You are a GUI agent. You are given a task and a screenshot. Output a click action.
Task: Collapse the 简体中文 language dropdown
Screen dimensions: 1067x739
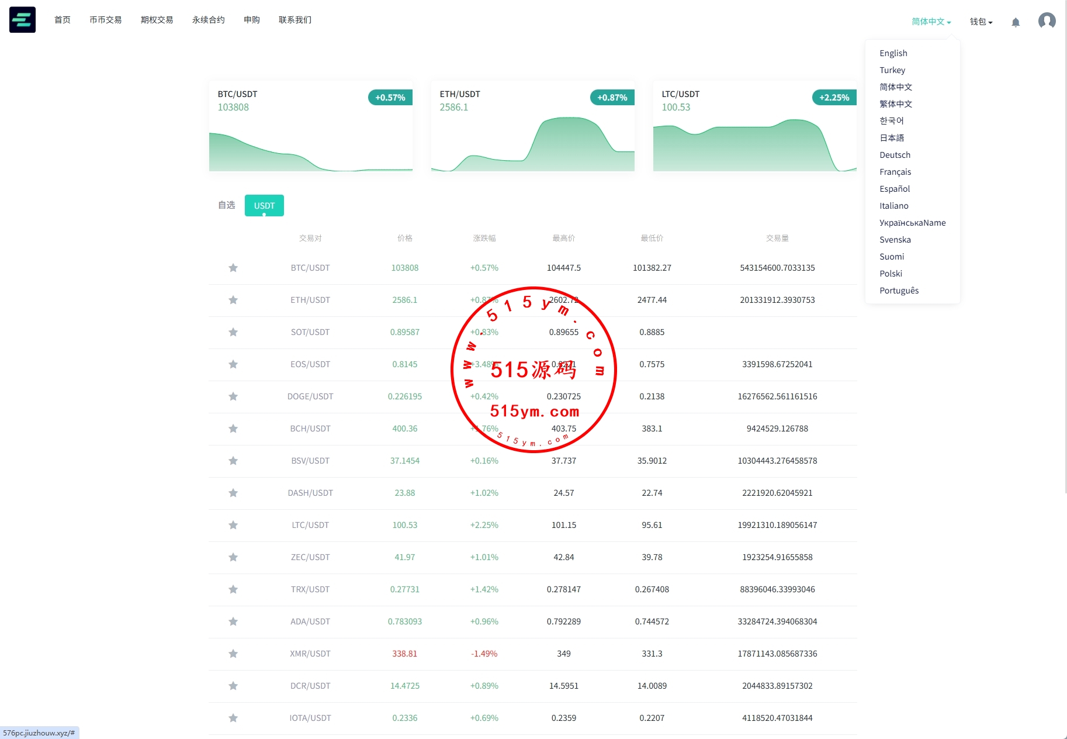coord(931,22)
